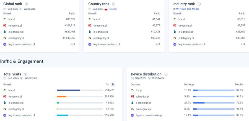Click e-legnickie.pl in the Global rank list
The height and width of the screenshot is (121, 249).
[x=16, y=32]
